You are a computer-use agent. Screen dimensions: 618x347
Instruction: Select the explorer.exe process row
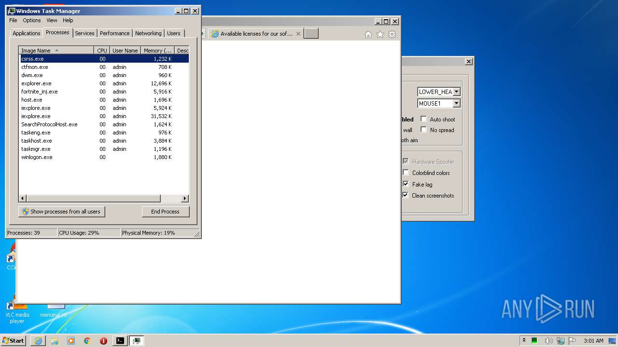(104, 83)
